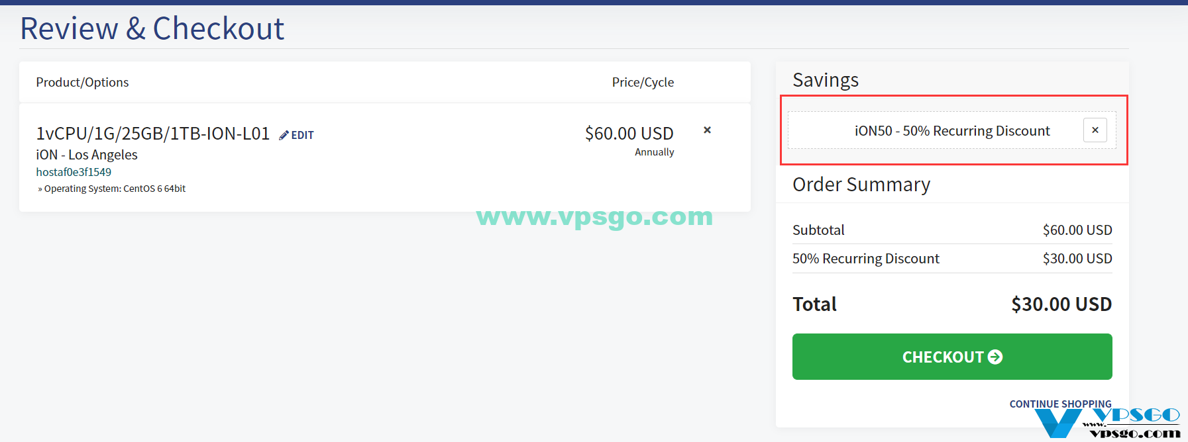Click the Review & Checkout heading
The height and width of the screenshot is (442, 1188).
coord(152,28)
